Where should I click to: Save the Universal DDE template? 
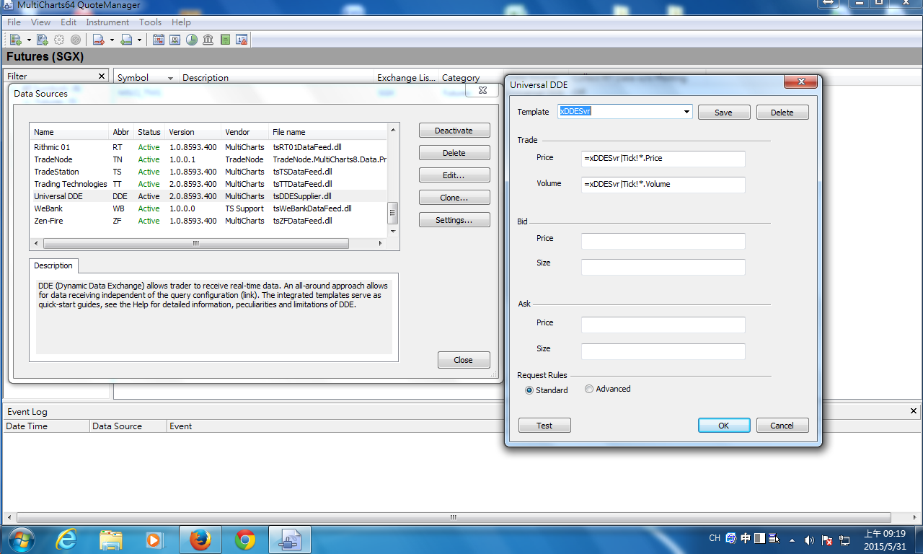click(723, 113)
